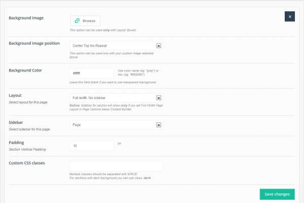Click the Custom CSS classes label
Viewport: 304px width, 203px height.
pyautogui.click(x=27, y=163)
